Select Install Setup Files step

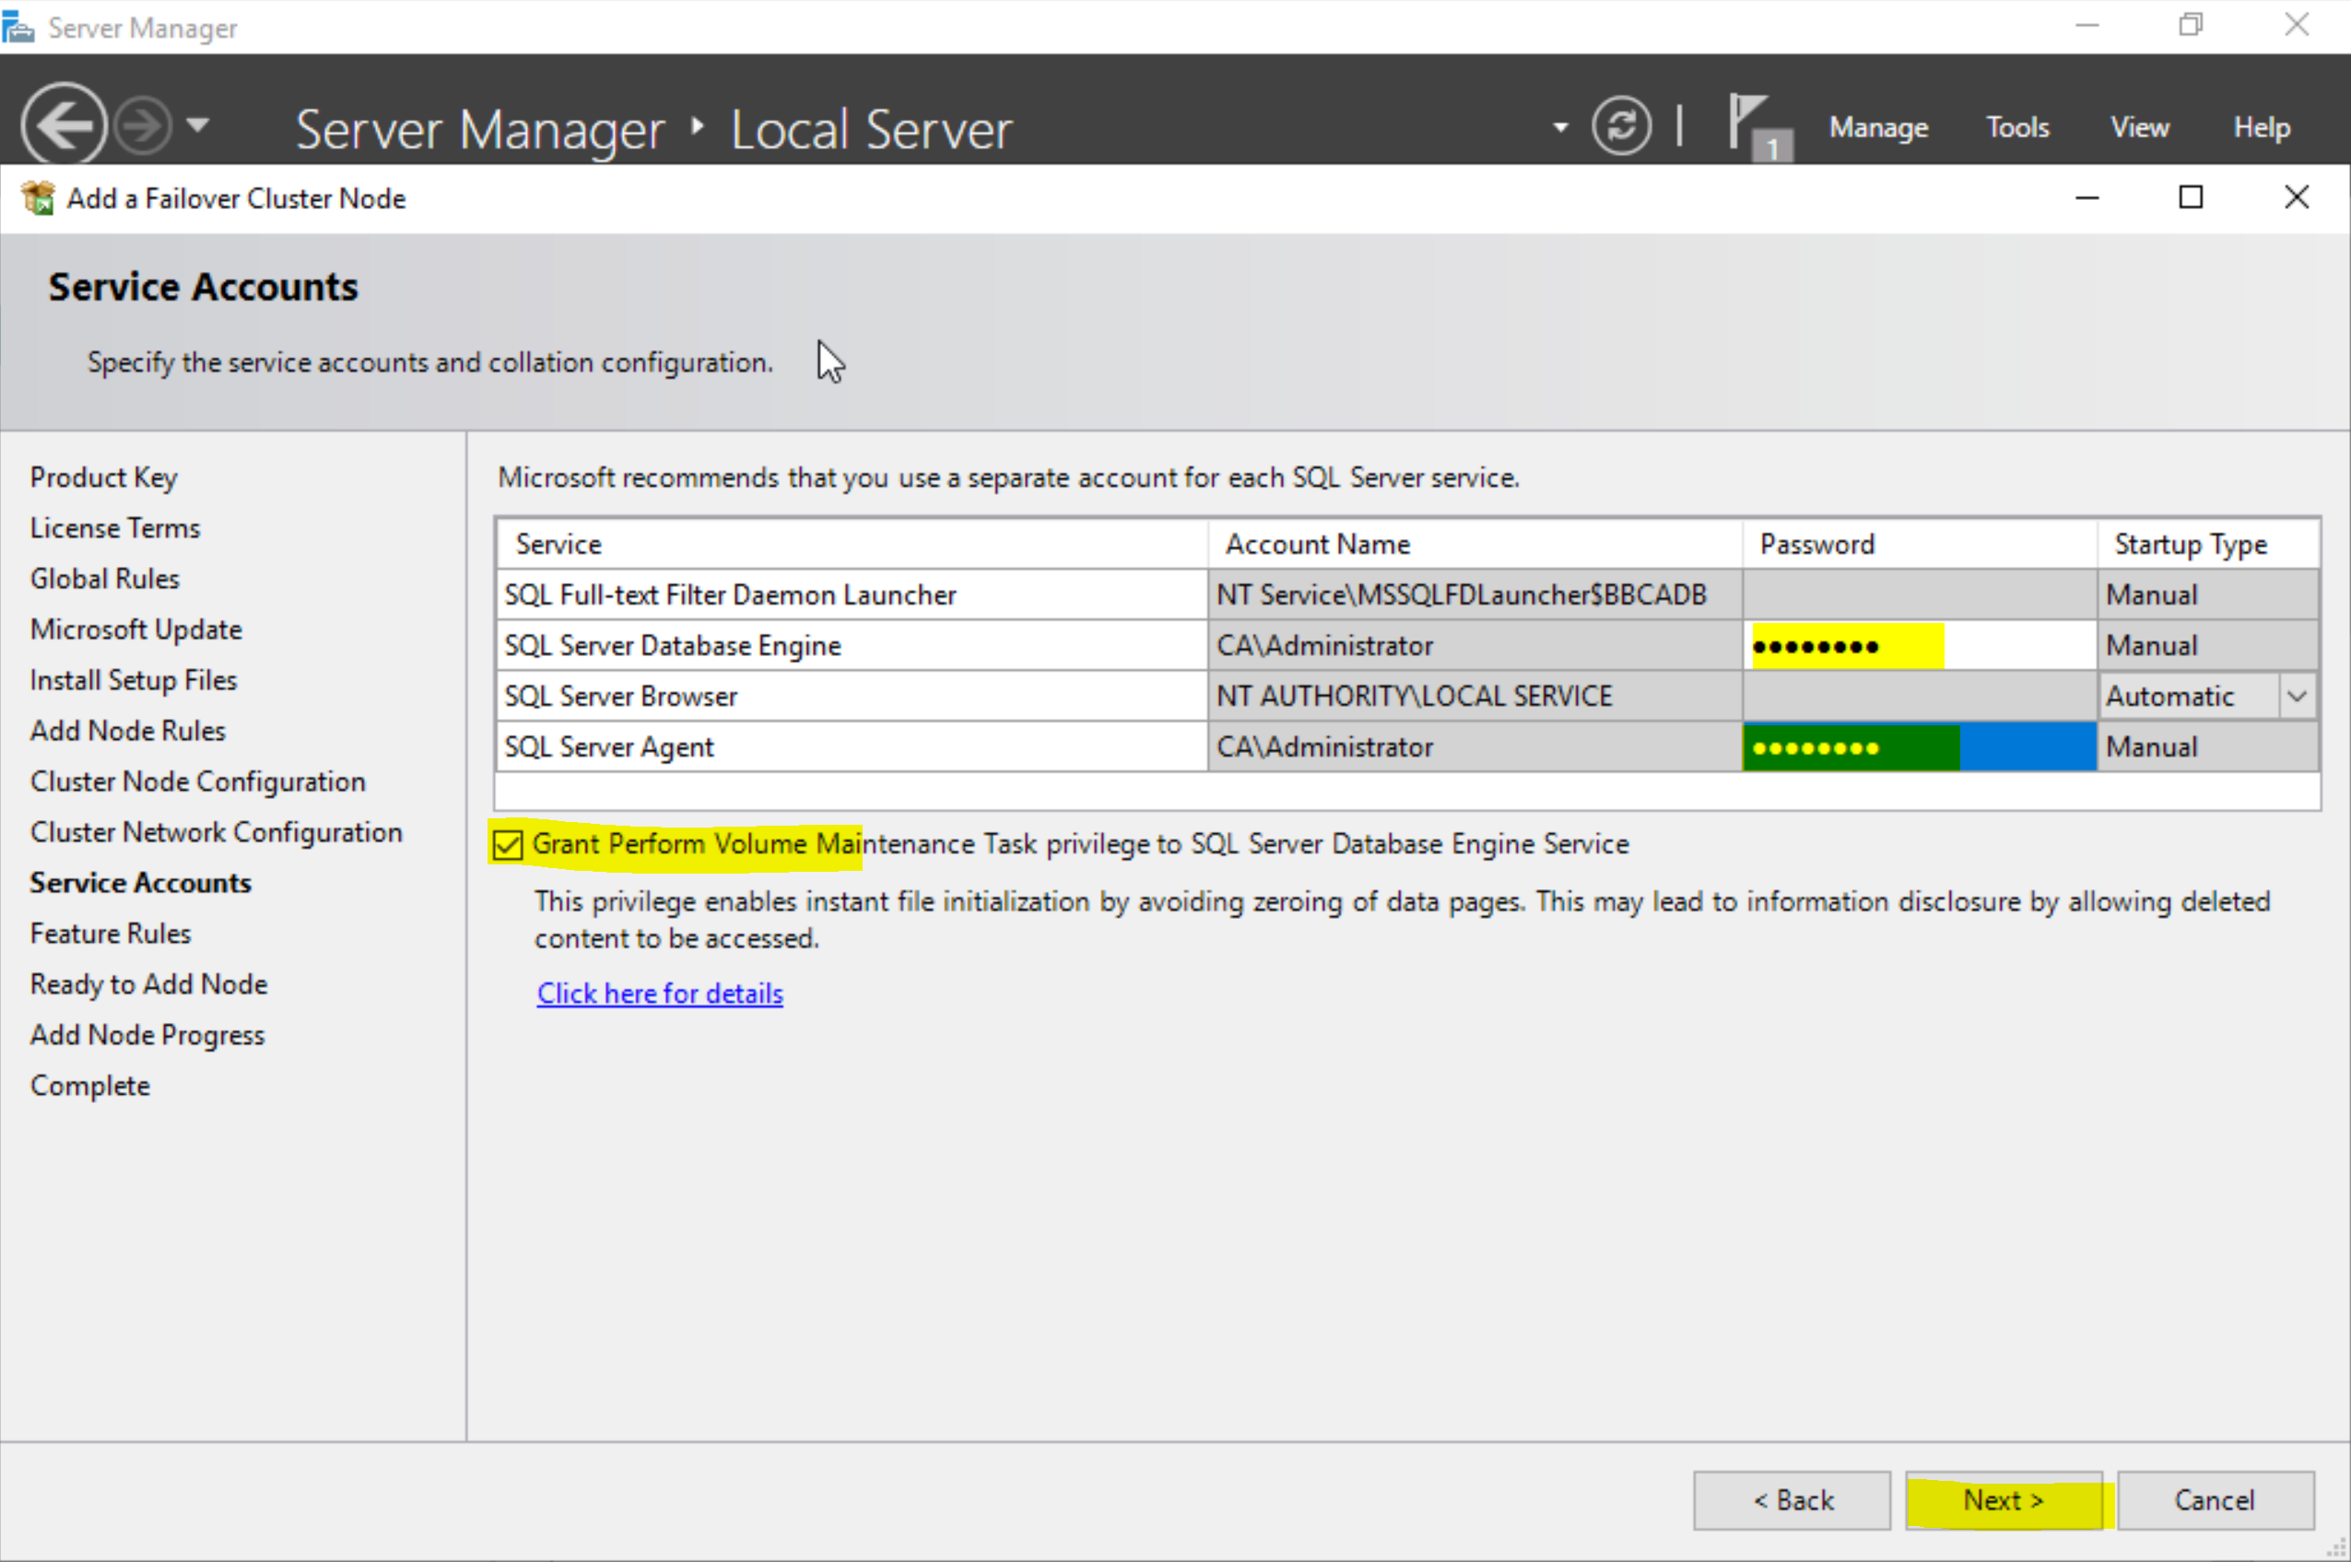pos(134,680)
